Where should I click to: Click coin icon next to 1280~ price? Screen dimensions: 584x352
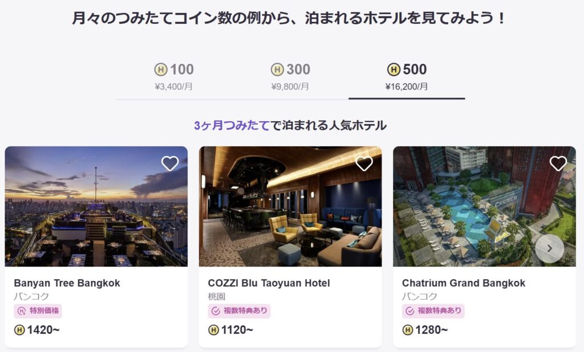(407, 330)
